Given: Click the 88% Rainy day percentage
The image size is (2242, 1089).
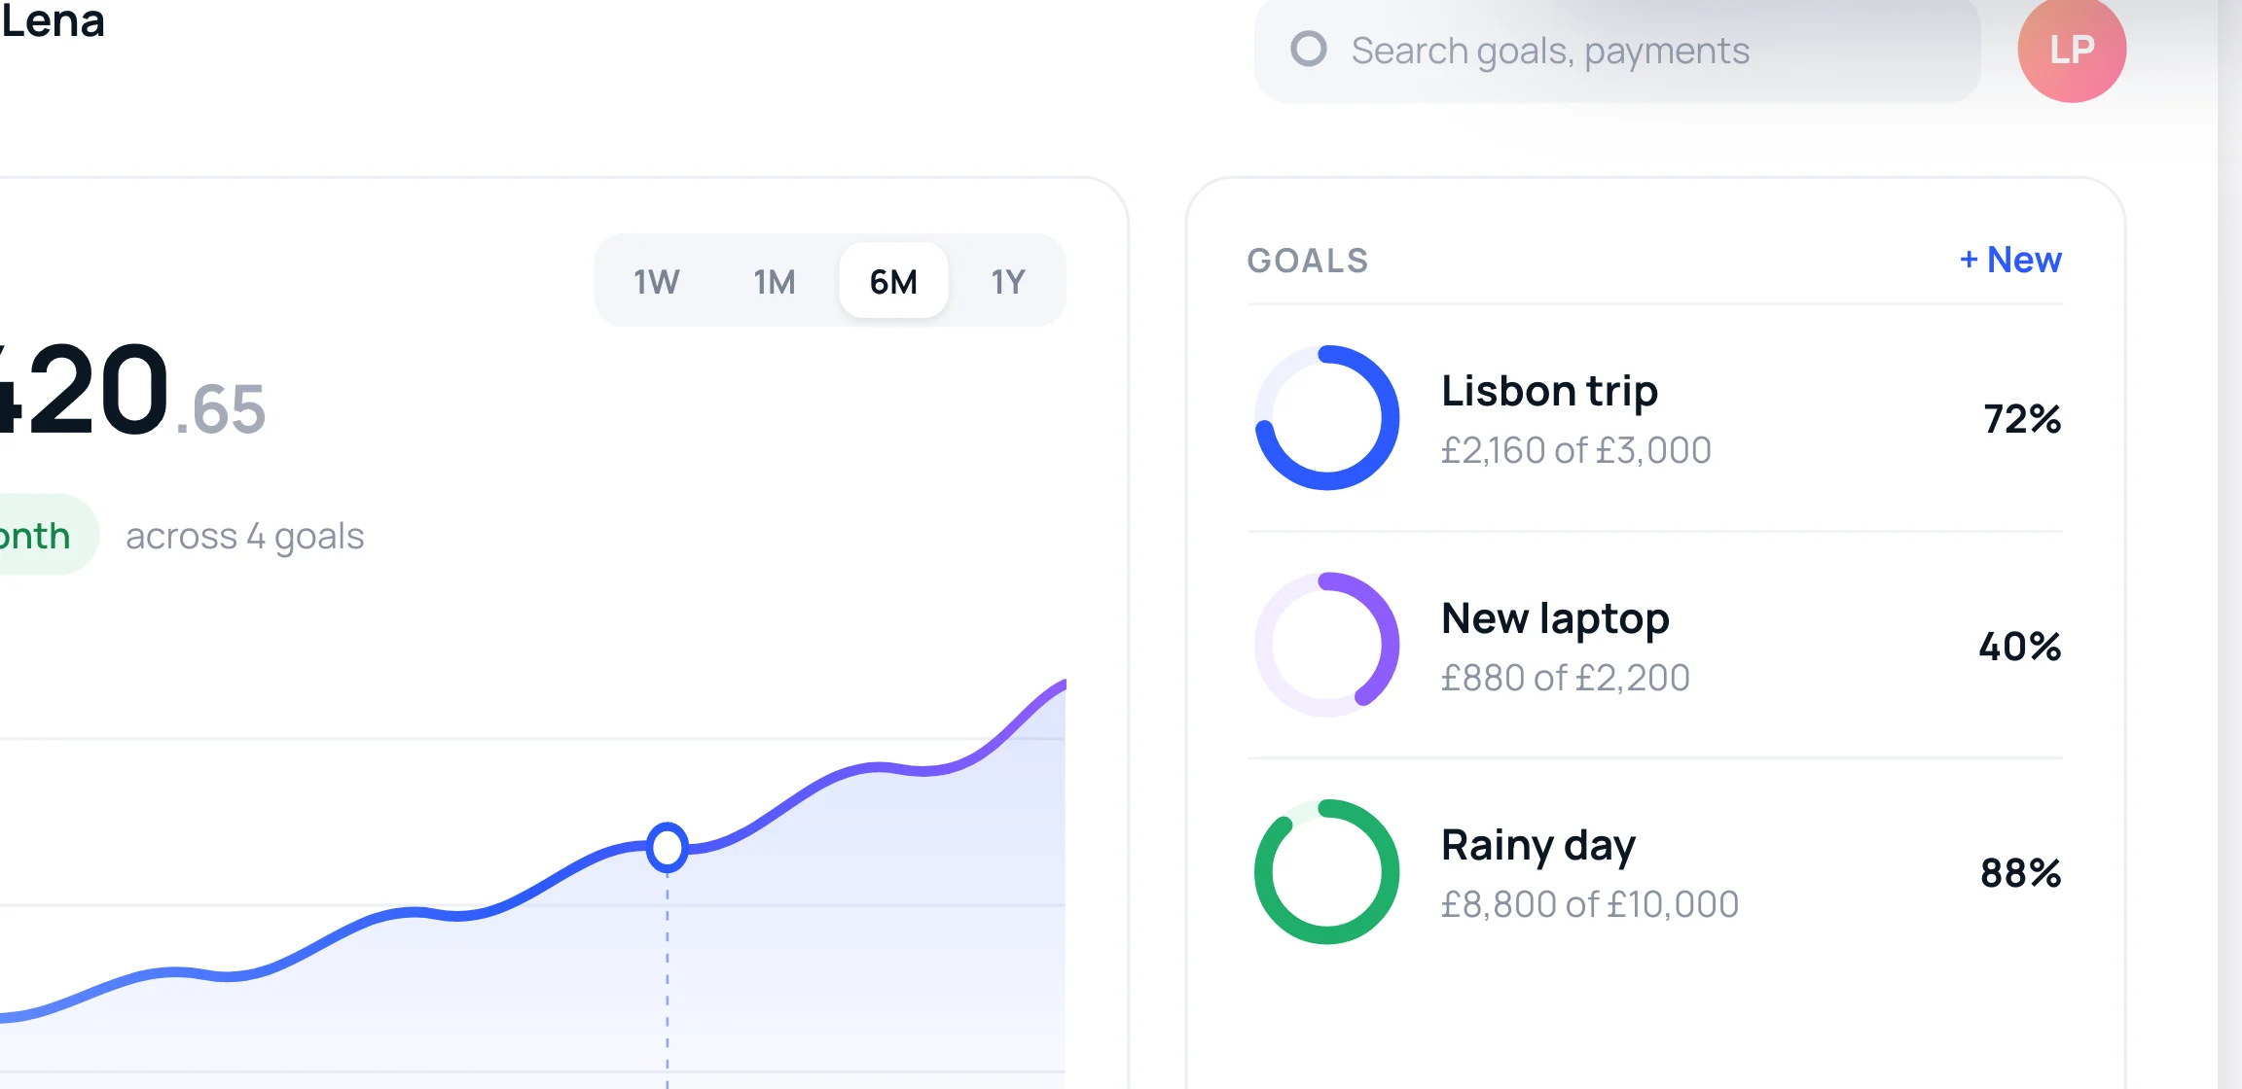Looking at the screenshot, I should [2021, 873].
